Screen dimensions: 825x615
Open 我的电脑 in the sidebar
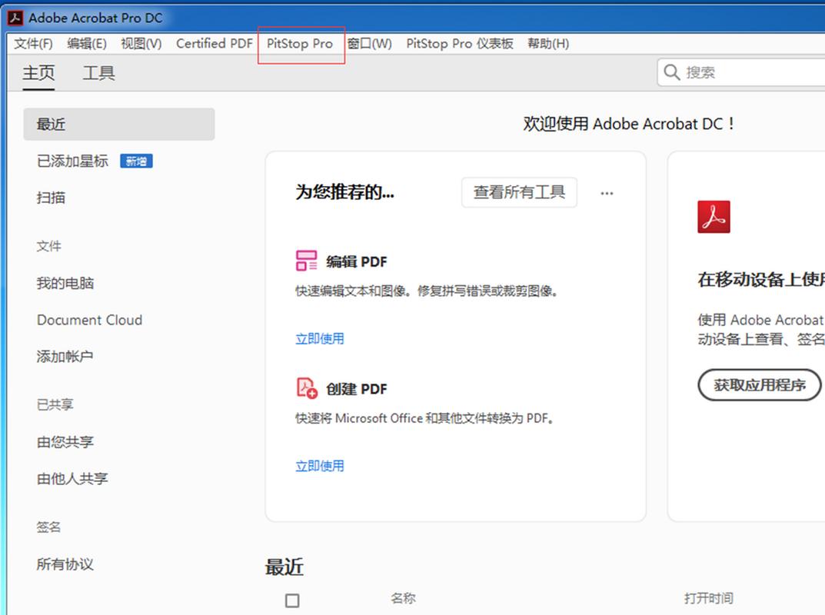pos(65,283)
